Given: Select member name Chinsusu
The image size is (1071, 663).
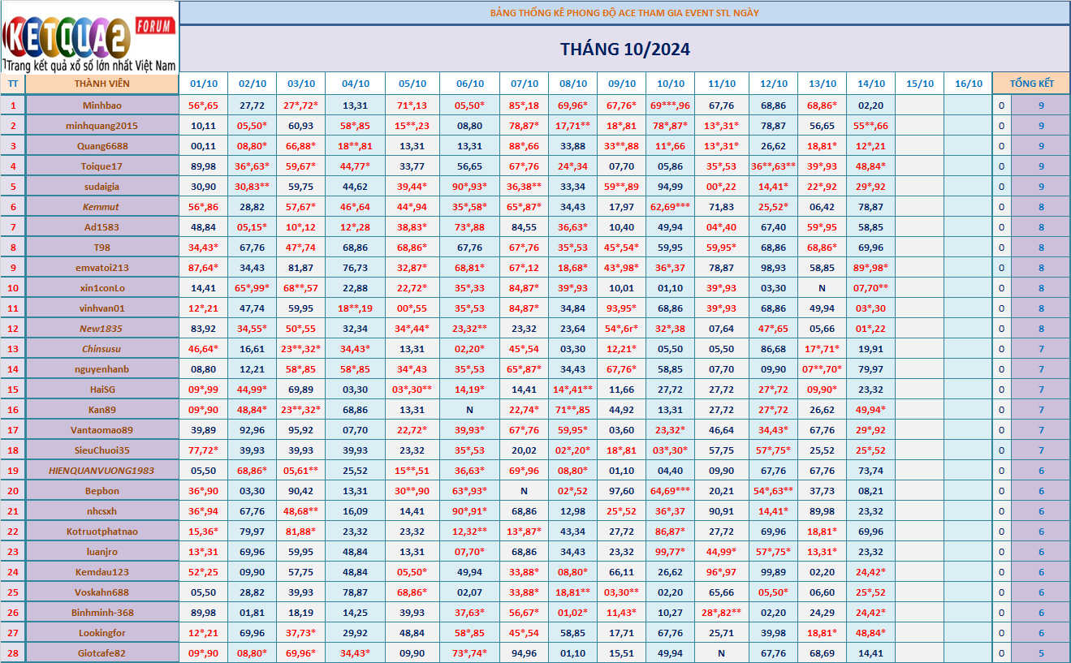Looking at the screenshot, I should tap(101, 349).
